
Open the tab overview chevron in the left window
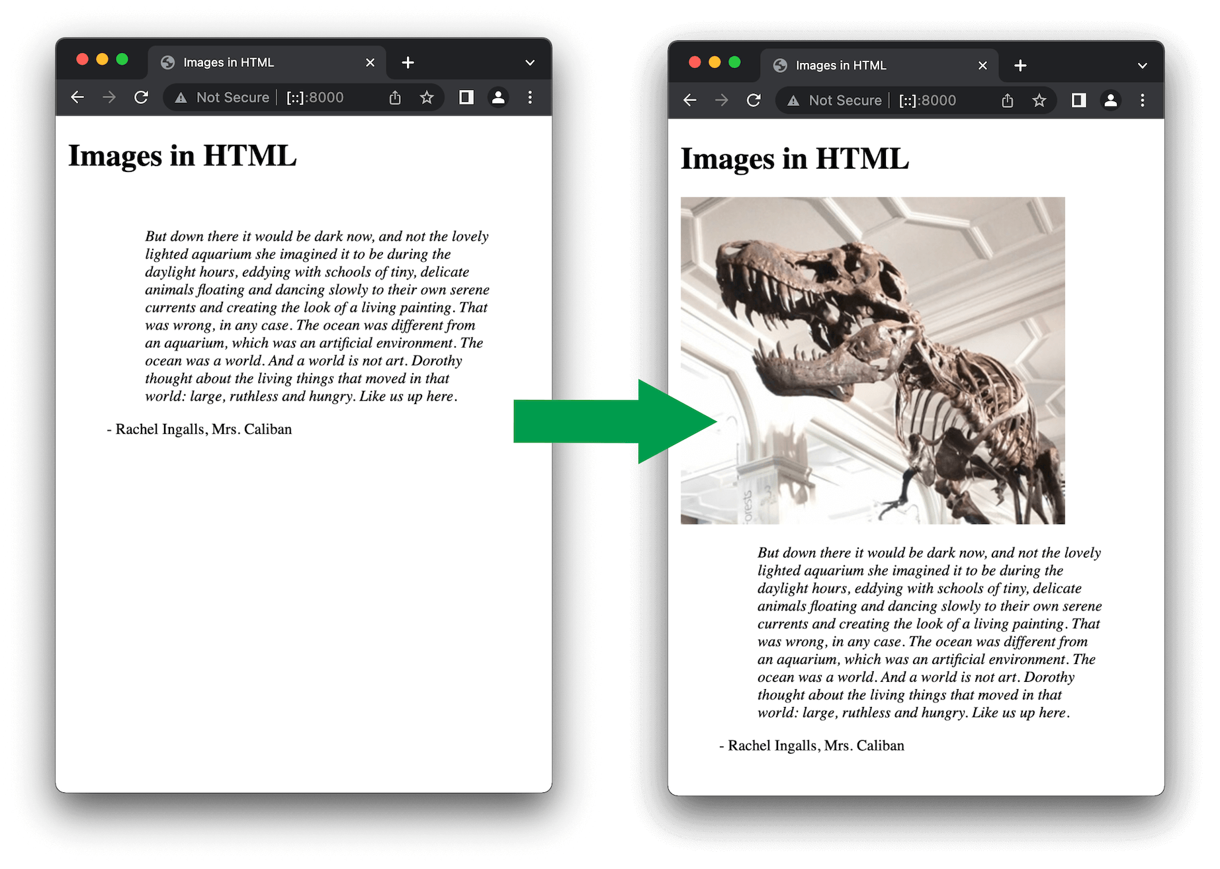coord(529,62)
